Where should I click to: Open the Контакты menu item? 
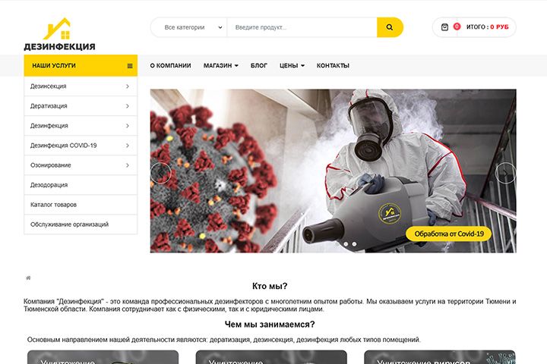pos(333,65)
